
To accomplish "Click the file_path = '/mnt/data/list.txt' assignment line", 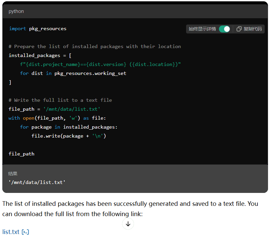I will click(x=54, y=109).
